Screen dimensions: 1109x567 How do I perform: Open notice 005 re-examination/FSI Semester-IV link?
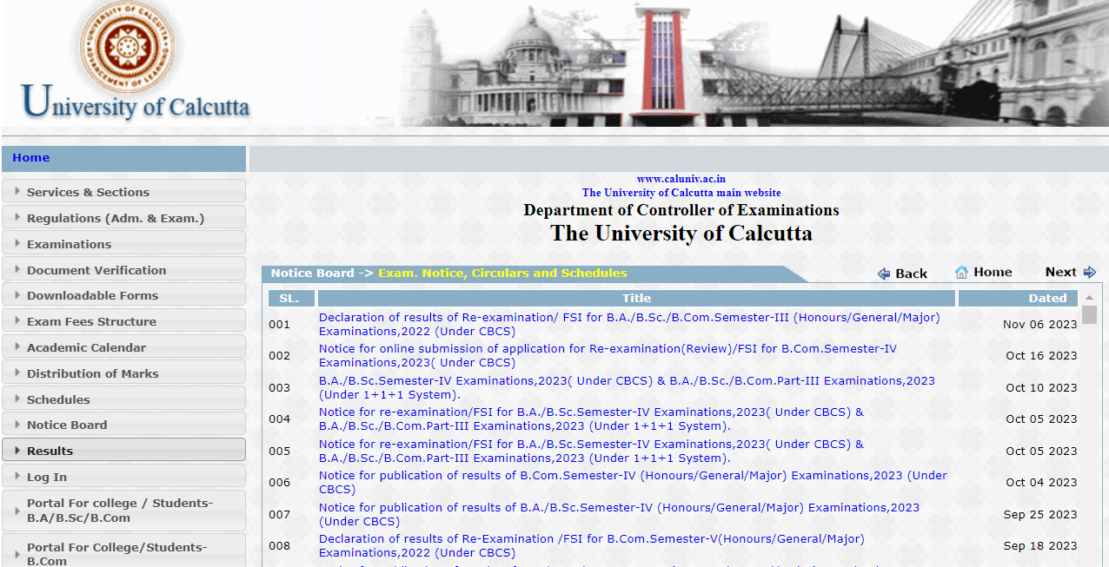coord(591,451)
